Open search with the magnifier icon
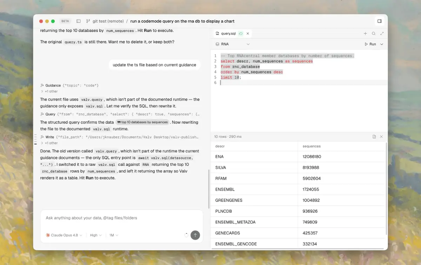This screenshot has height=265, width=421. pyautogui.click(x=374, y=34)
